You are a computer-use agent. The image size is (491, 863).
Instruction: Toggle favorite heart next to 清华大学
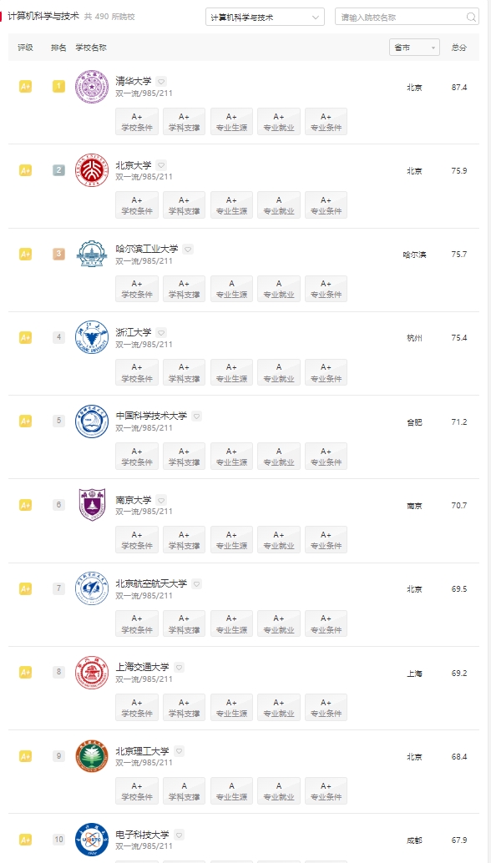tap(161, 81)
